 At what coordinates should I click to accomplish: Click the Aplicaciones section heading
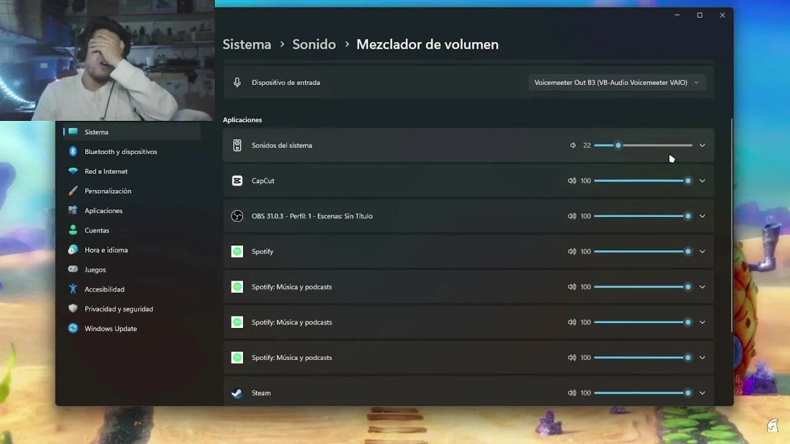tap(243, 120)
